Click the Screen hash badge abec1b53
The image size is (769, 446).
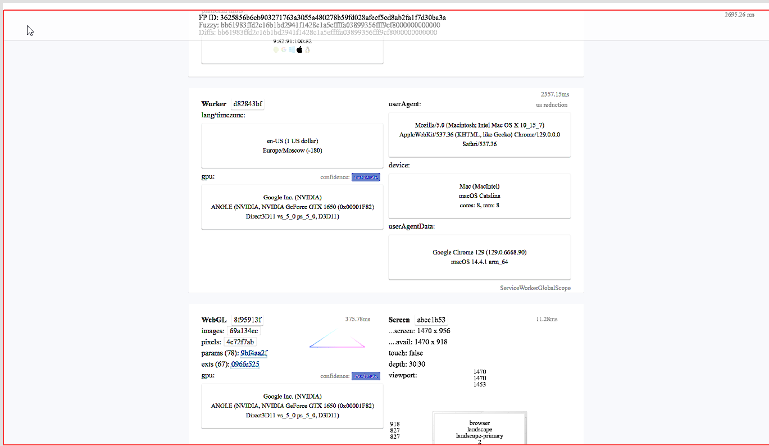coord(431,320)
